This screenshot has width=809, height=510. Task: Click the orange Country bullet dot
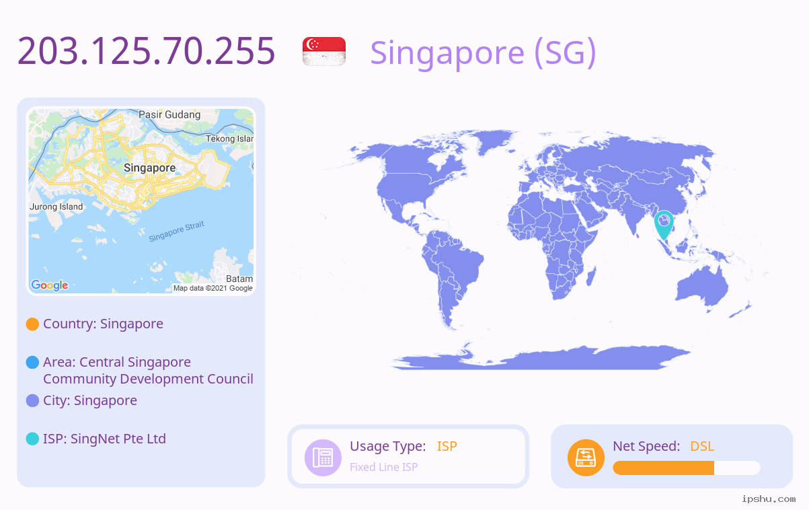coord(32,324)
